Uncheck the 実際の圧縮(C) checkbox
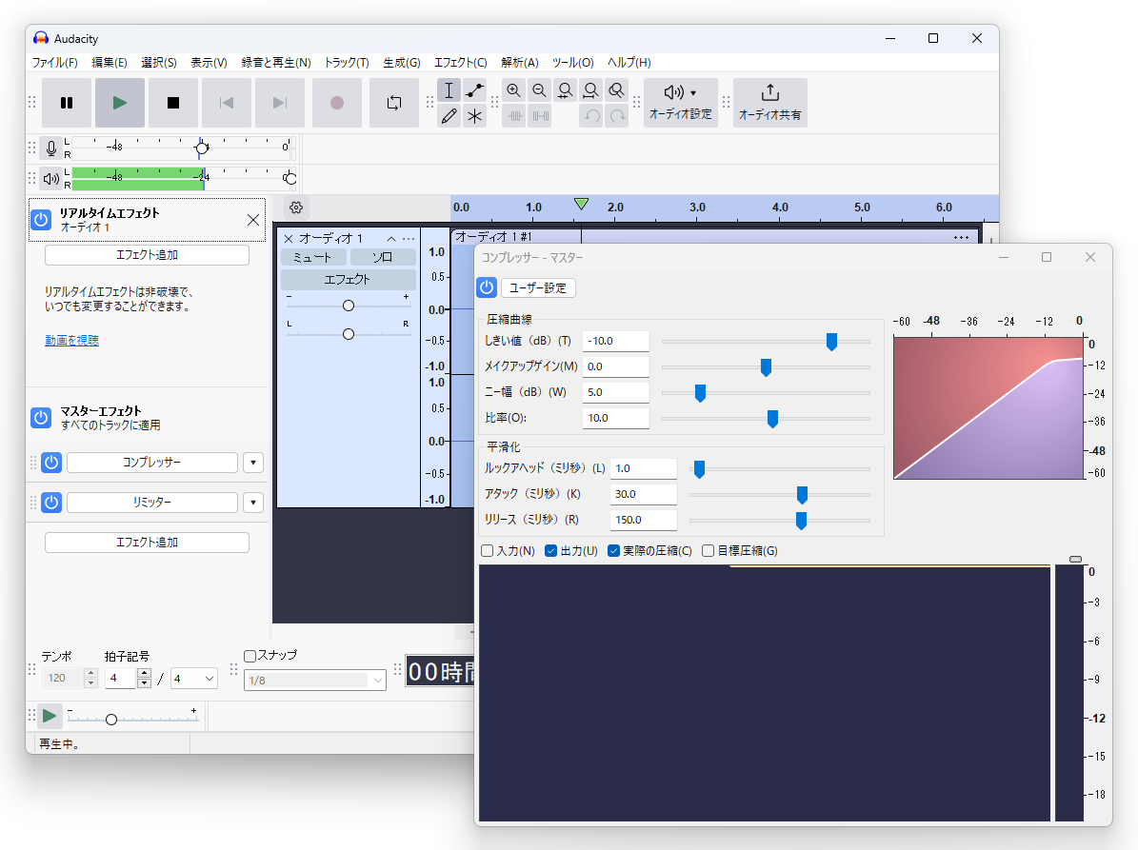This screenshot has width=1138, height=850. 614,551
